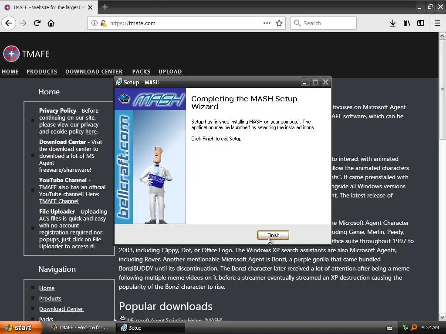Open the Downloads arrow icon
446x334 pixels.
(x=393, y=23)
